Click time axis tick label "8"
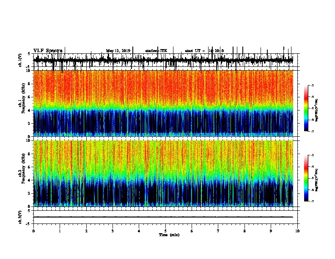 244,231
